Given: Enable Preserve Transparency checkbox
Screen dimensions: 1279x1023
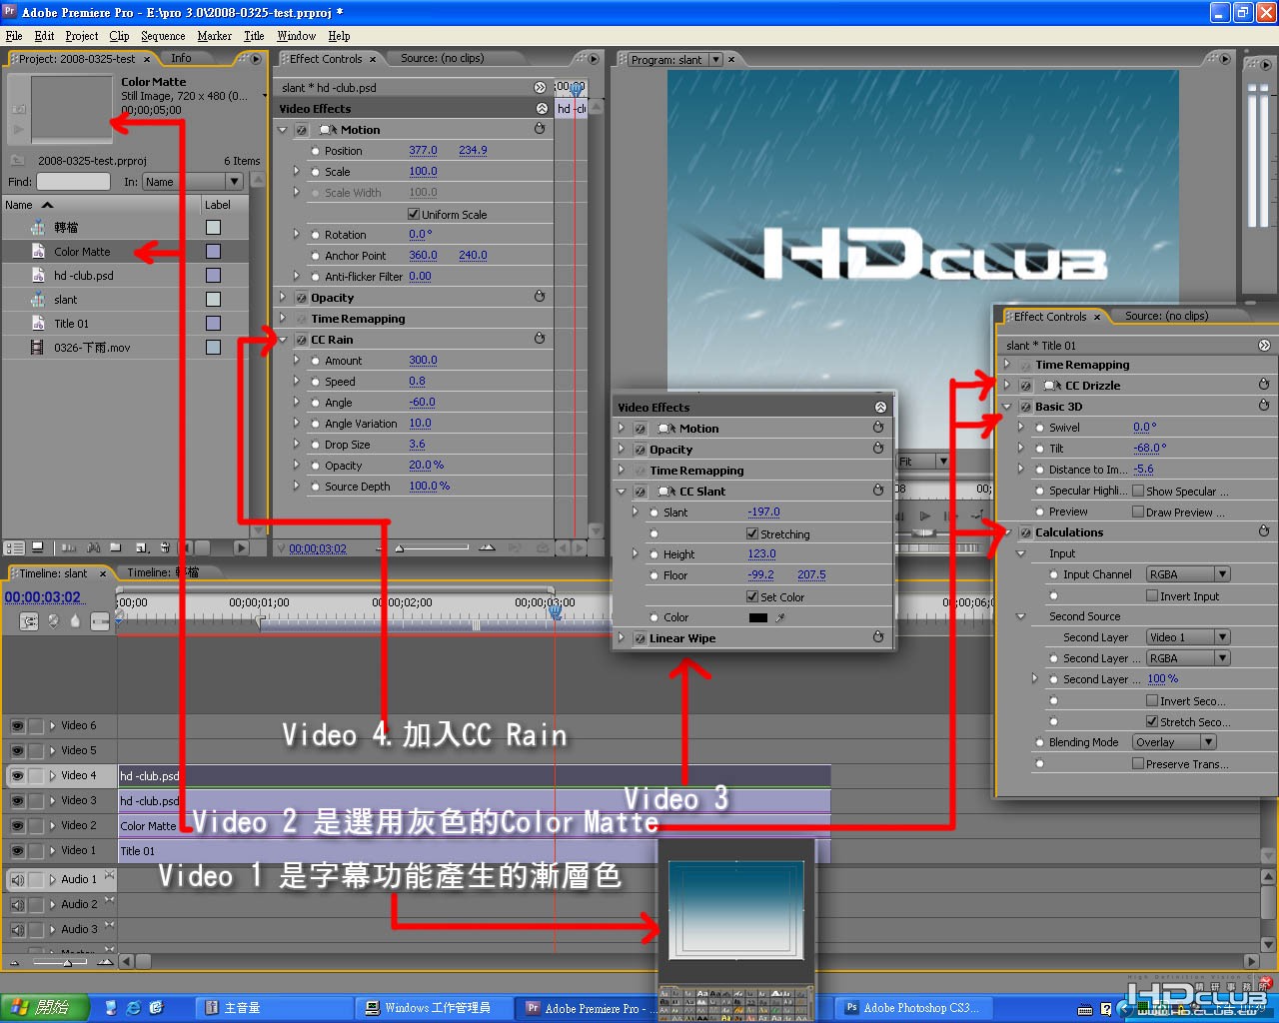Looking at the screenshot, I should (1138, 763).
